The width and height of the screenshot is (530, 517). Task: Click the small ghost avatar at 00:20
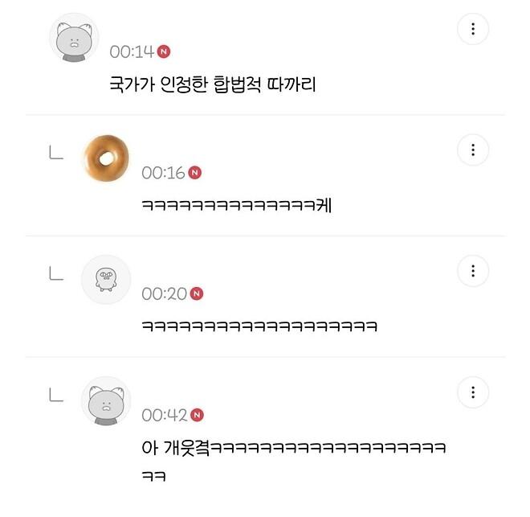click(x=106, y=279)
